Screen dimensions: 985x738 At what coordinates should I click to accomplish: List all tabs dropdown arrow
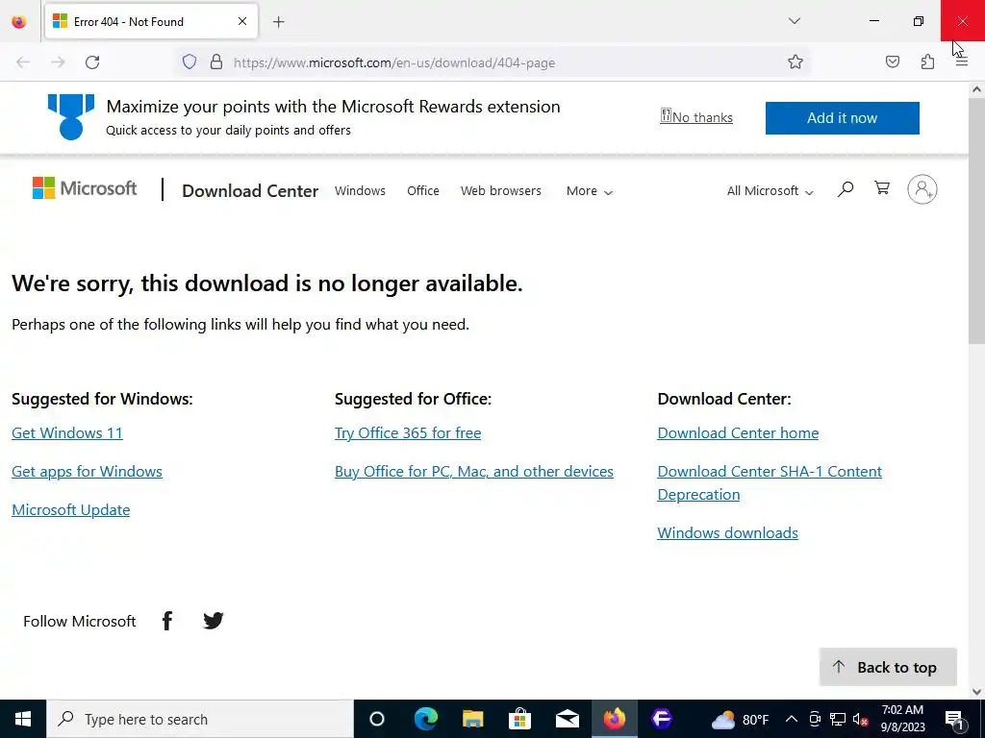coord(795,21)
